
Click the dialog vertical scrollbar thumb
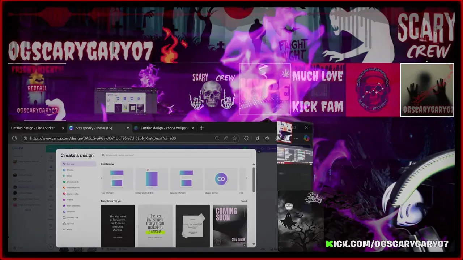click(x=254, y=179)
